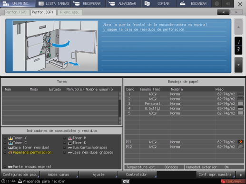Click the speaker sound icon

[x=228, y=4]
